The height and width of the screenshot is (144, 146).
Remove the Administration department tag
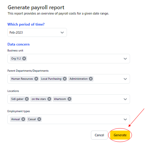(91, 79)
